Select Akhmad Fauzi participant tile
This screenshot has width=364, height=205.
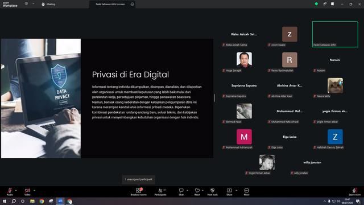pyautogui.click(x=244, y=111)
